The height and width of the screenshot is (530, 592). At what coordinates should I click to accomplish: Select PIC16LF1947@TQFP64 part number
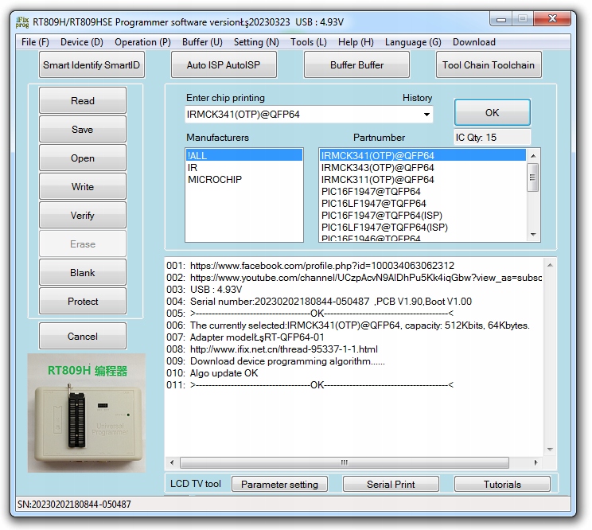pos(423,204)
